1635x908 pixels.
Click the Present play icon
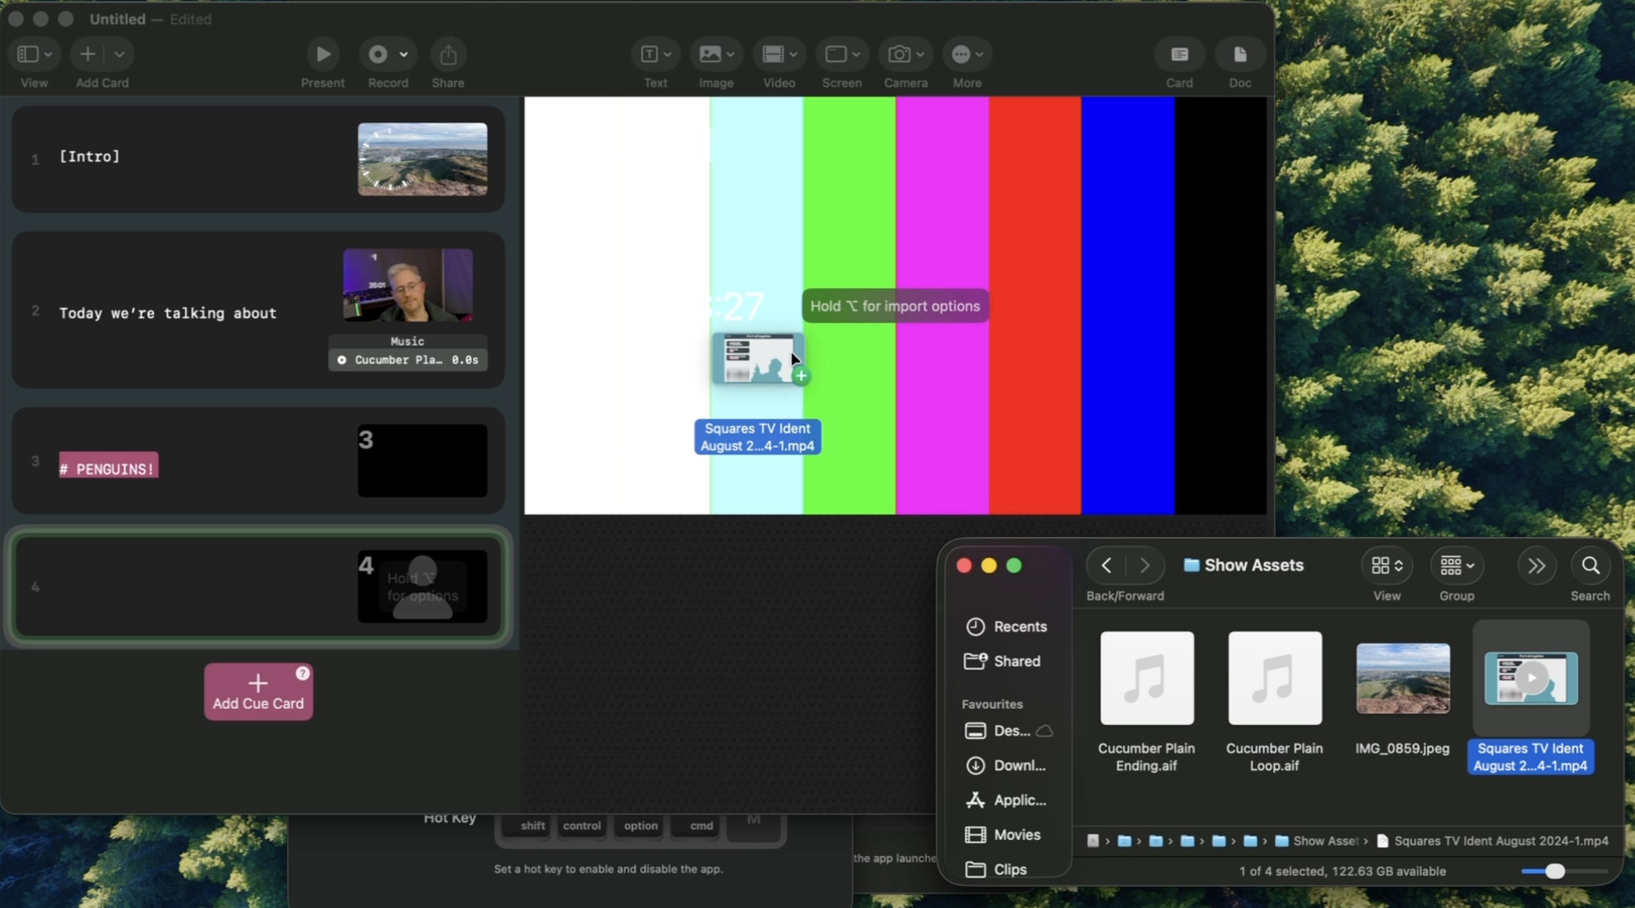pos(322,54)
